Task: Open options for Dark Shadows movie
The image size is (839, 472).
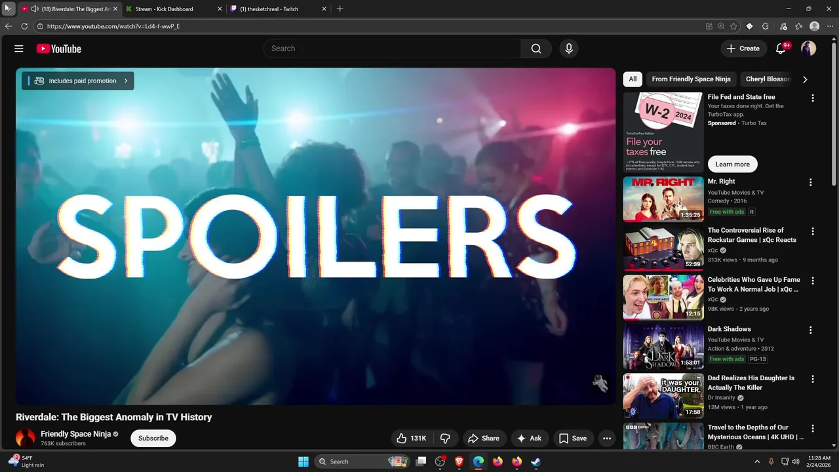Action: (x=810, y=330)
